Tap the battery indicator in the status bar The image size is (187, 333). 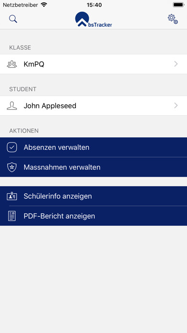click(x=178, y=5)
